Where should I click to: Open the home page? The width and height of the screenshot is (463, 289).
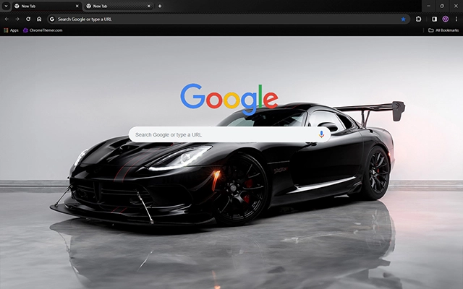point(39,20)
